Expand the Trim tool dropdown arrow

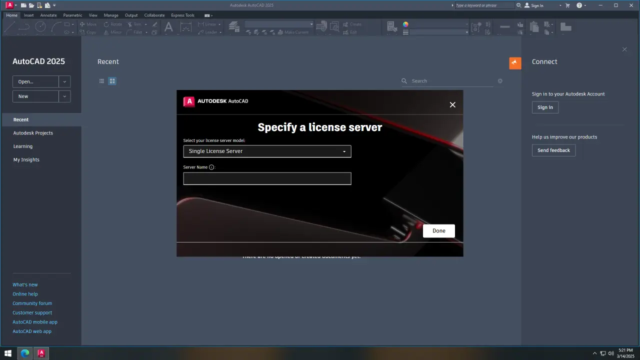(x=146, y=24)
